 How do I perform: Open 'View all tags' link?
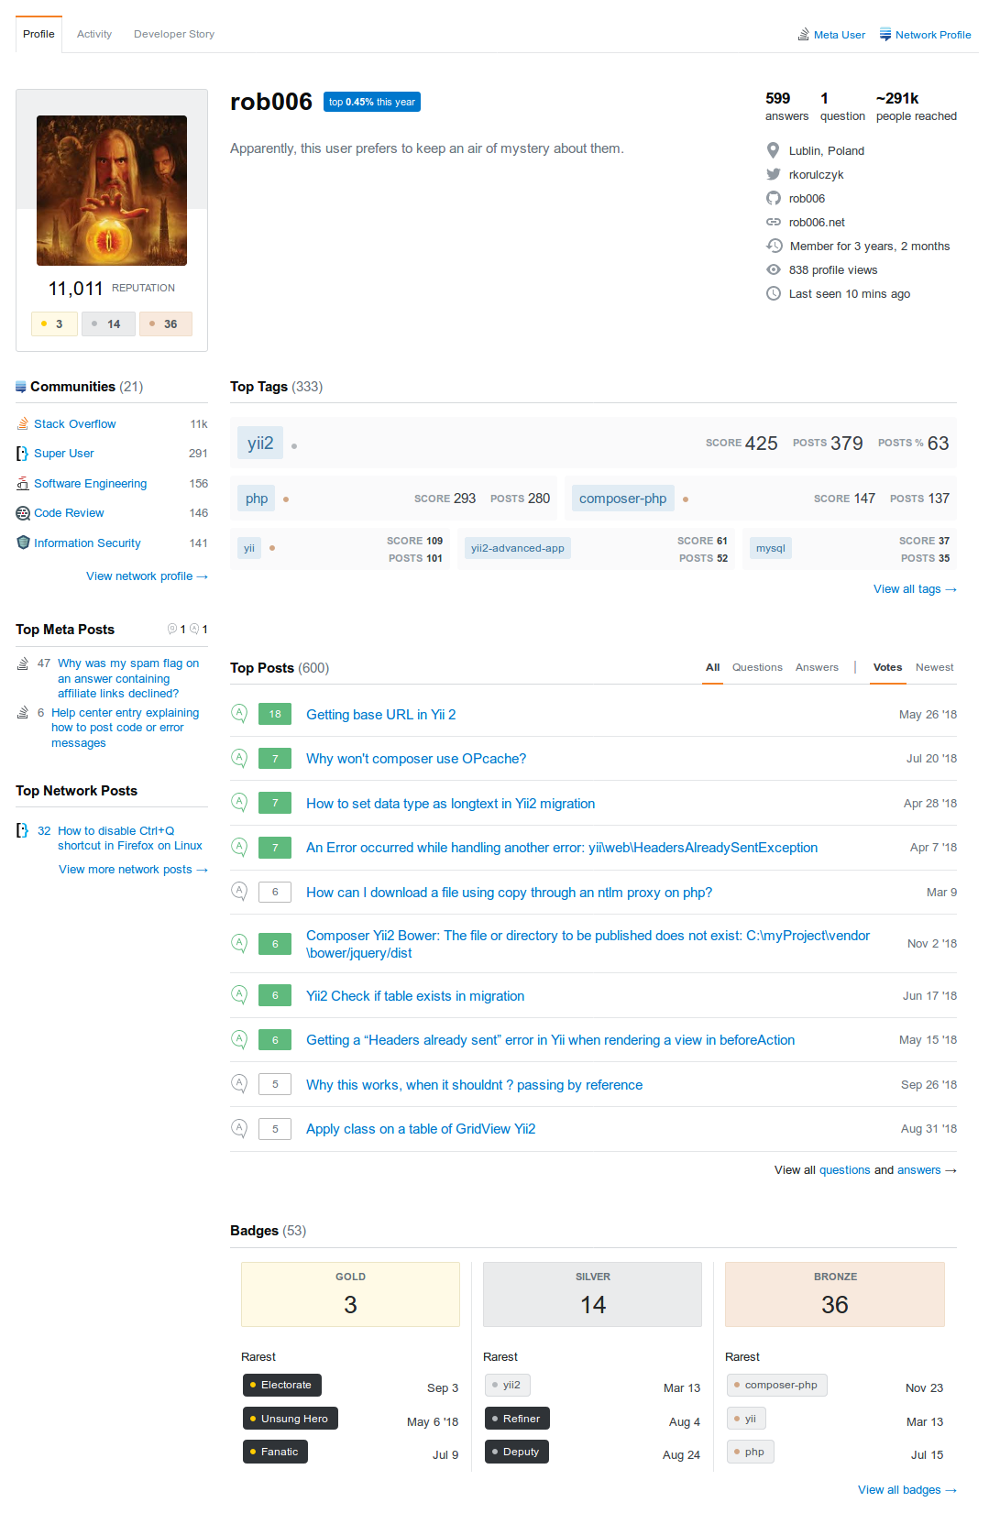pos(915,589)
